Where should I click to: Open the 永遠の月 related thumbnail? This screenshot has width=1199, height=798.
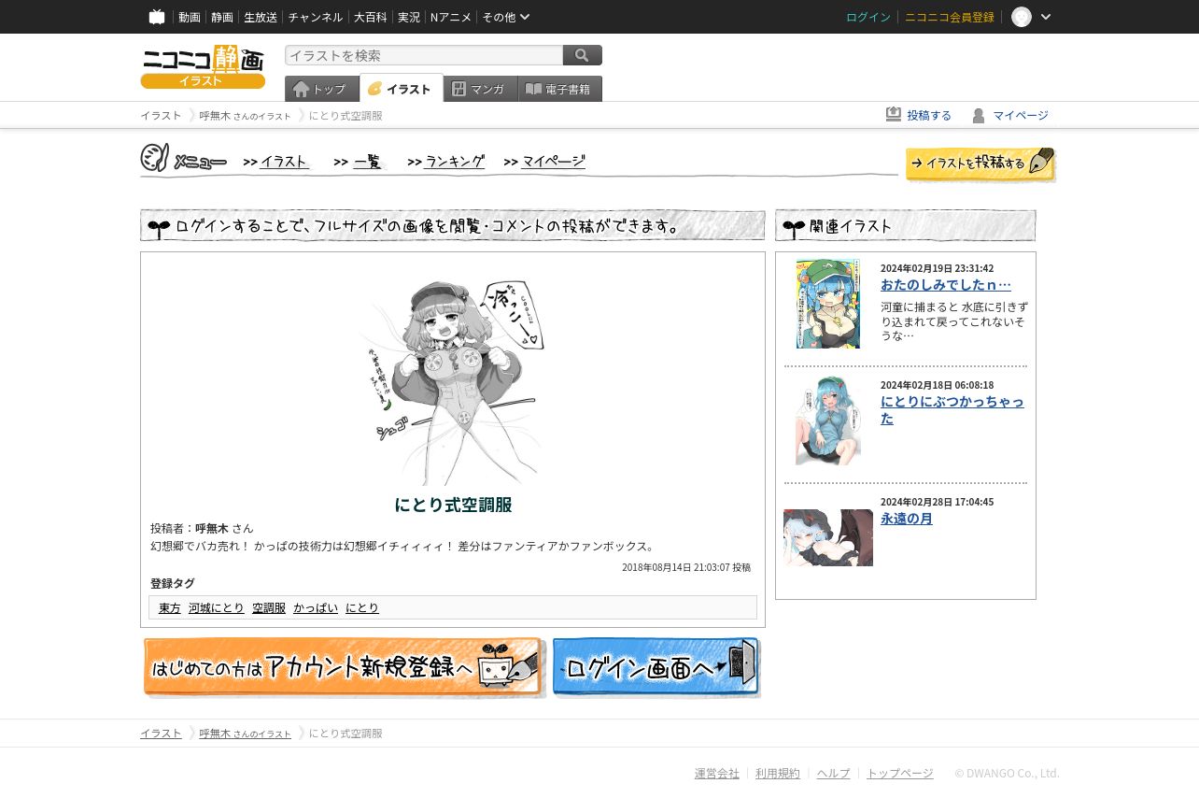pyautogui.click(x=828, y=537)
